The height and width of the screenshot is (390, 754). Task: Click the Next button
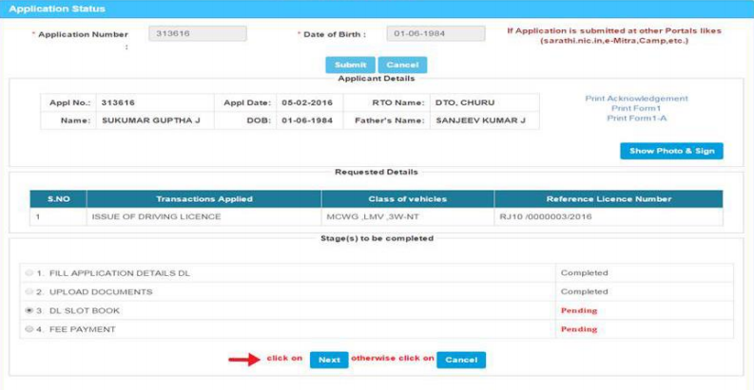pos(329,360)
